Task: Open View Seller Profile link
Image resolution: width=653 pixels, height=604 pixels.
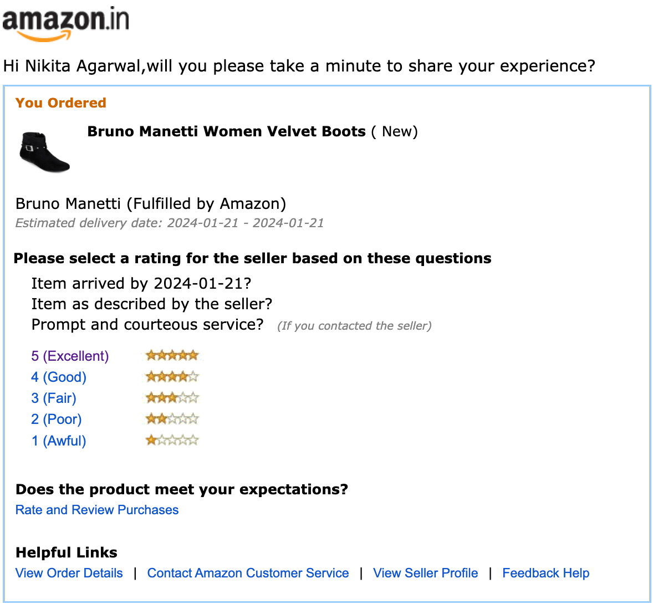Action: 425,573
